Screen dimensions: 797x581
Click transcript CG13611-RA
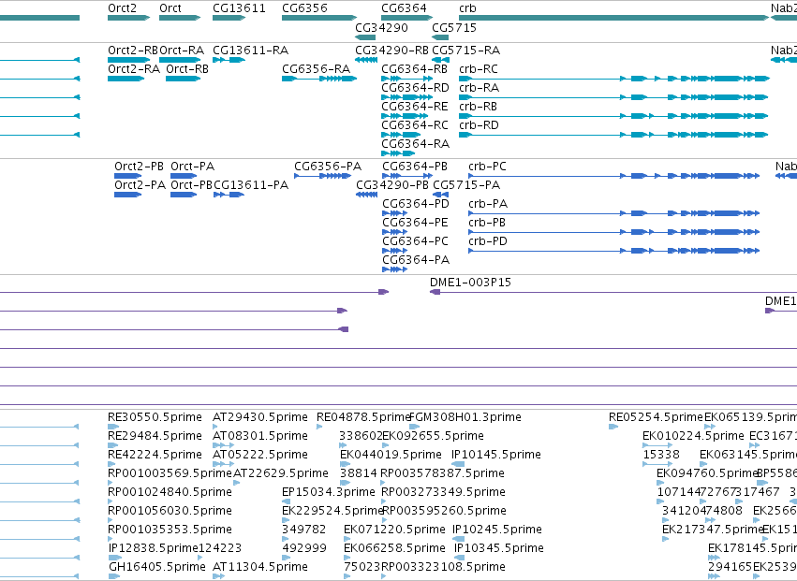click(251, 51)
